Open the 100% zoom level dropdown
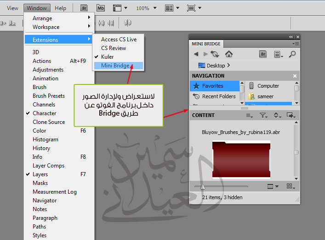Screen dimensions: 325x240 [146, 8]
